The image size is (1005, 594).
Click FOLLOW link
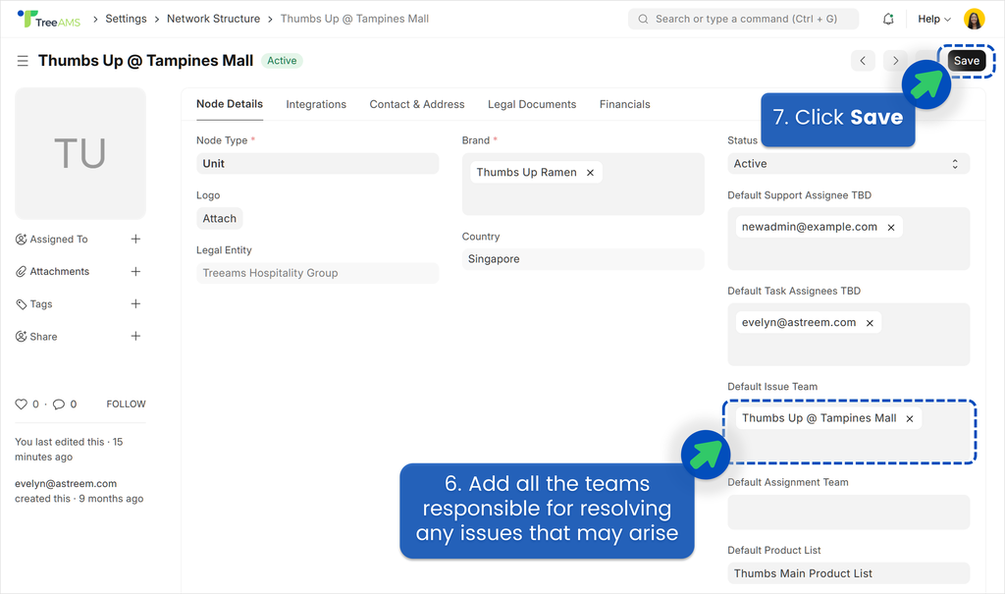coord(126,405)
